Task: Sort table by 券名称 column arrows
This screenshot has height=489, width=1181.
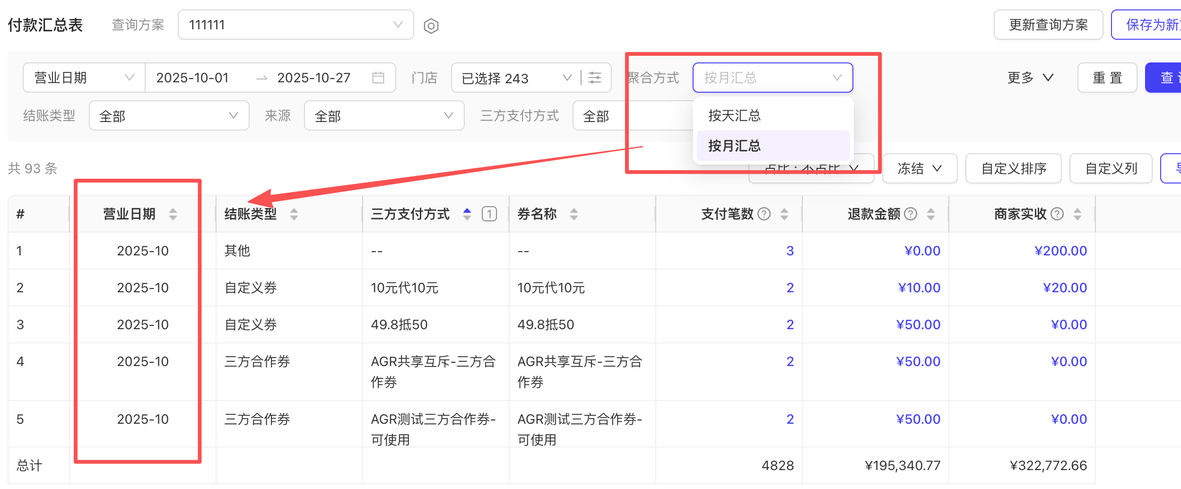Action: pyautogui.click(x=573, y=214)
